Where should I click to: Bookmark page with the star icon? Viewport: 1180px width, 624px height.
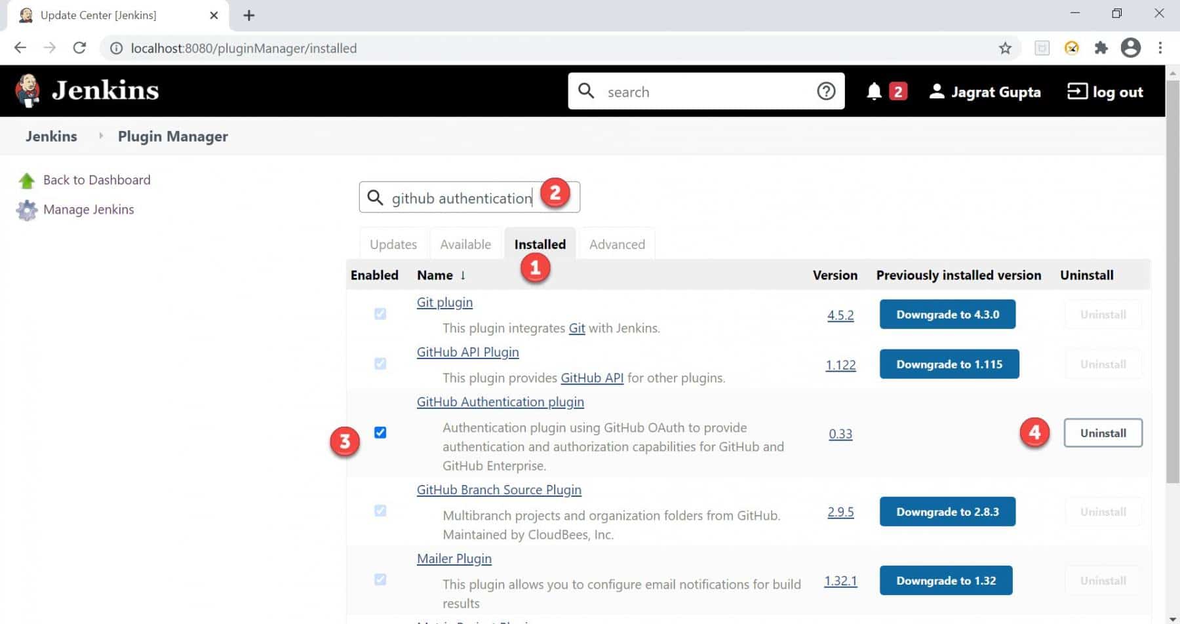click(x=1005, y=48)
